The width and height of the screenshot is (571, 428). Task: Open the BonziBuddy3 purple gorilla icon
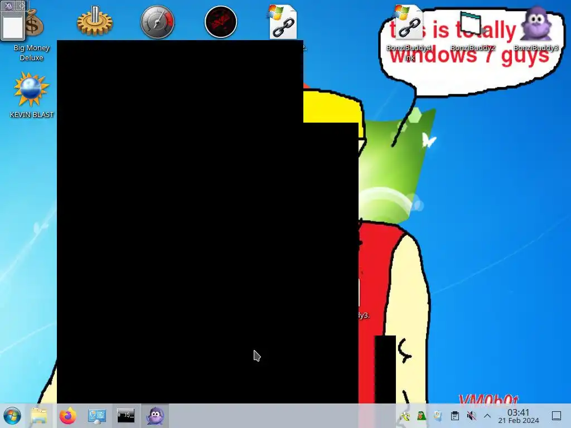coord(536,23)
